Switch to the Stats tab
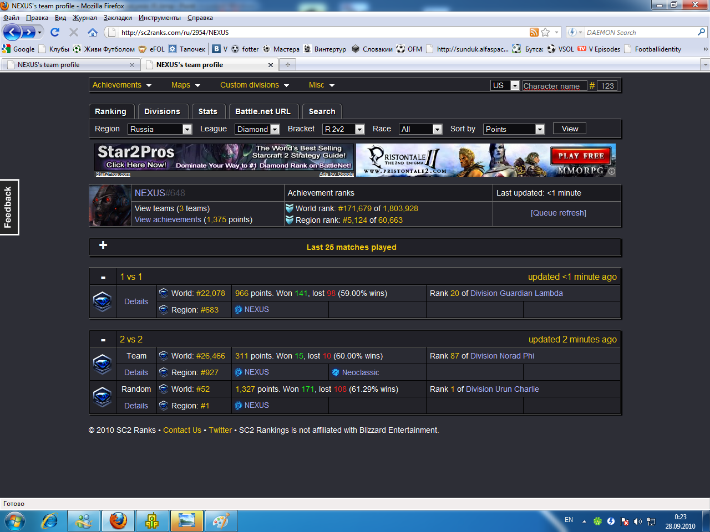710x532 pixels. [x=208, y=111]
